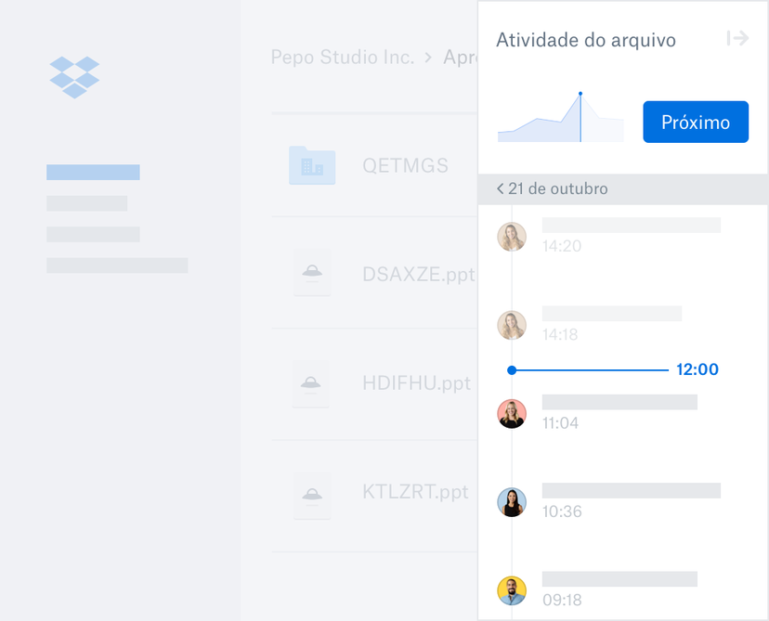The height and width of the screenshot is (621, 769).
Task: Click the peak marker on the activity graph
Action: click(581, 93)
